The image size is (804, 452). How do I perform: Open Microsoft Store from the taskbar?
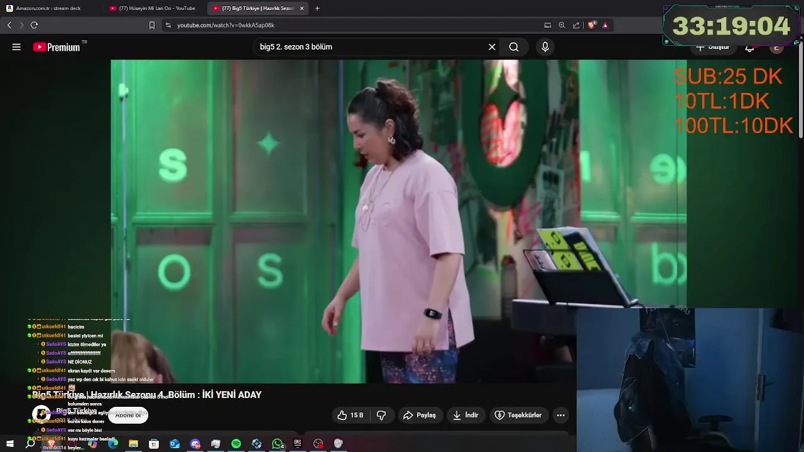click(154, 444)
